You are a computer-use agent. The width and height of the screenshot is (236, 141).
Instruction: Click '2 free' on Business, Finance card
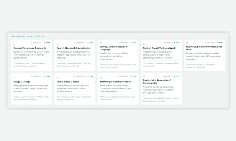tap(220, 43)
